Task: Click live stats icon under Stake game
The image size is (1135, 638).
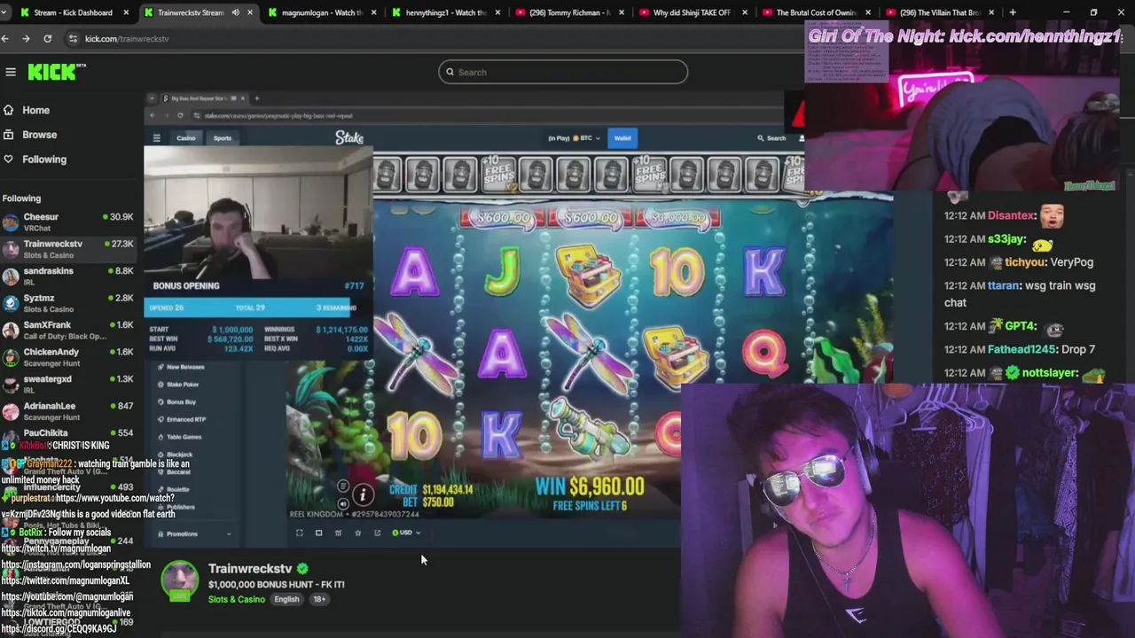Action: 338,533
